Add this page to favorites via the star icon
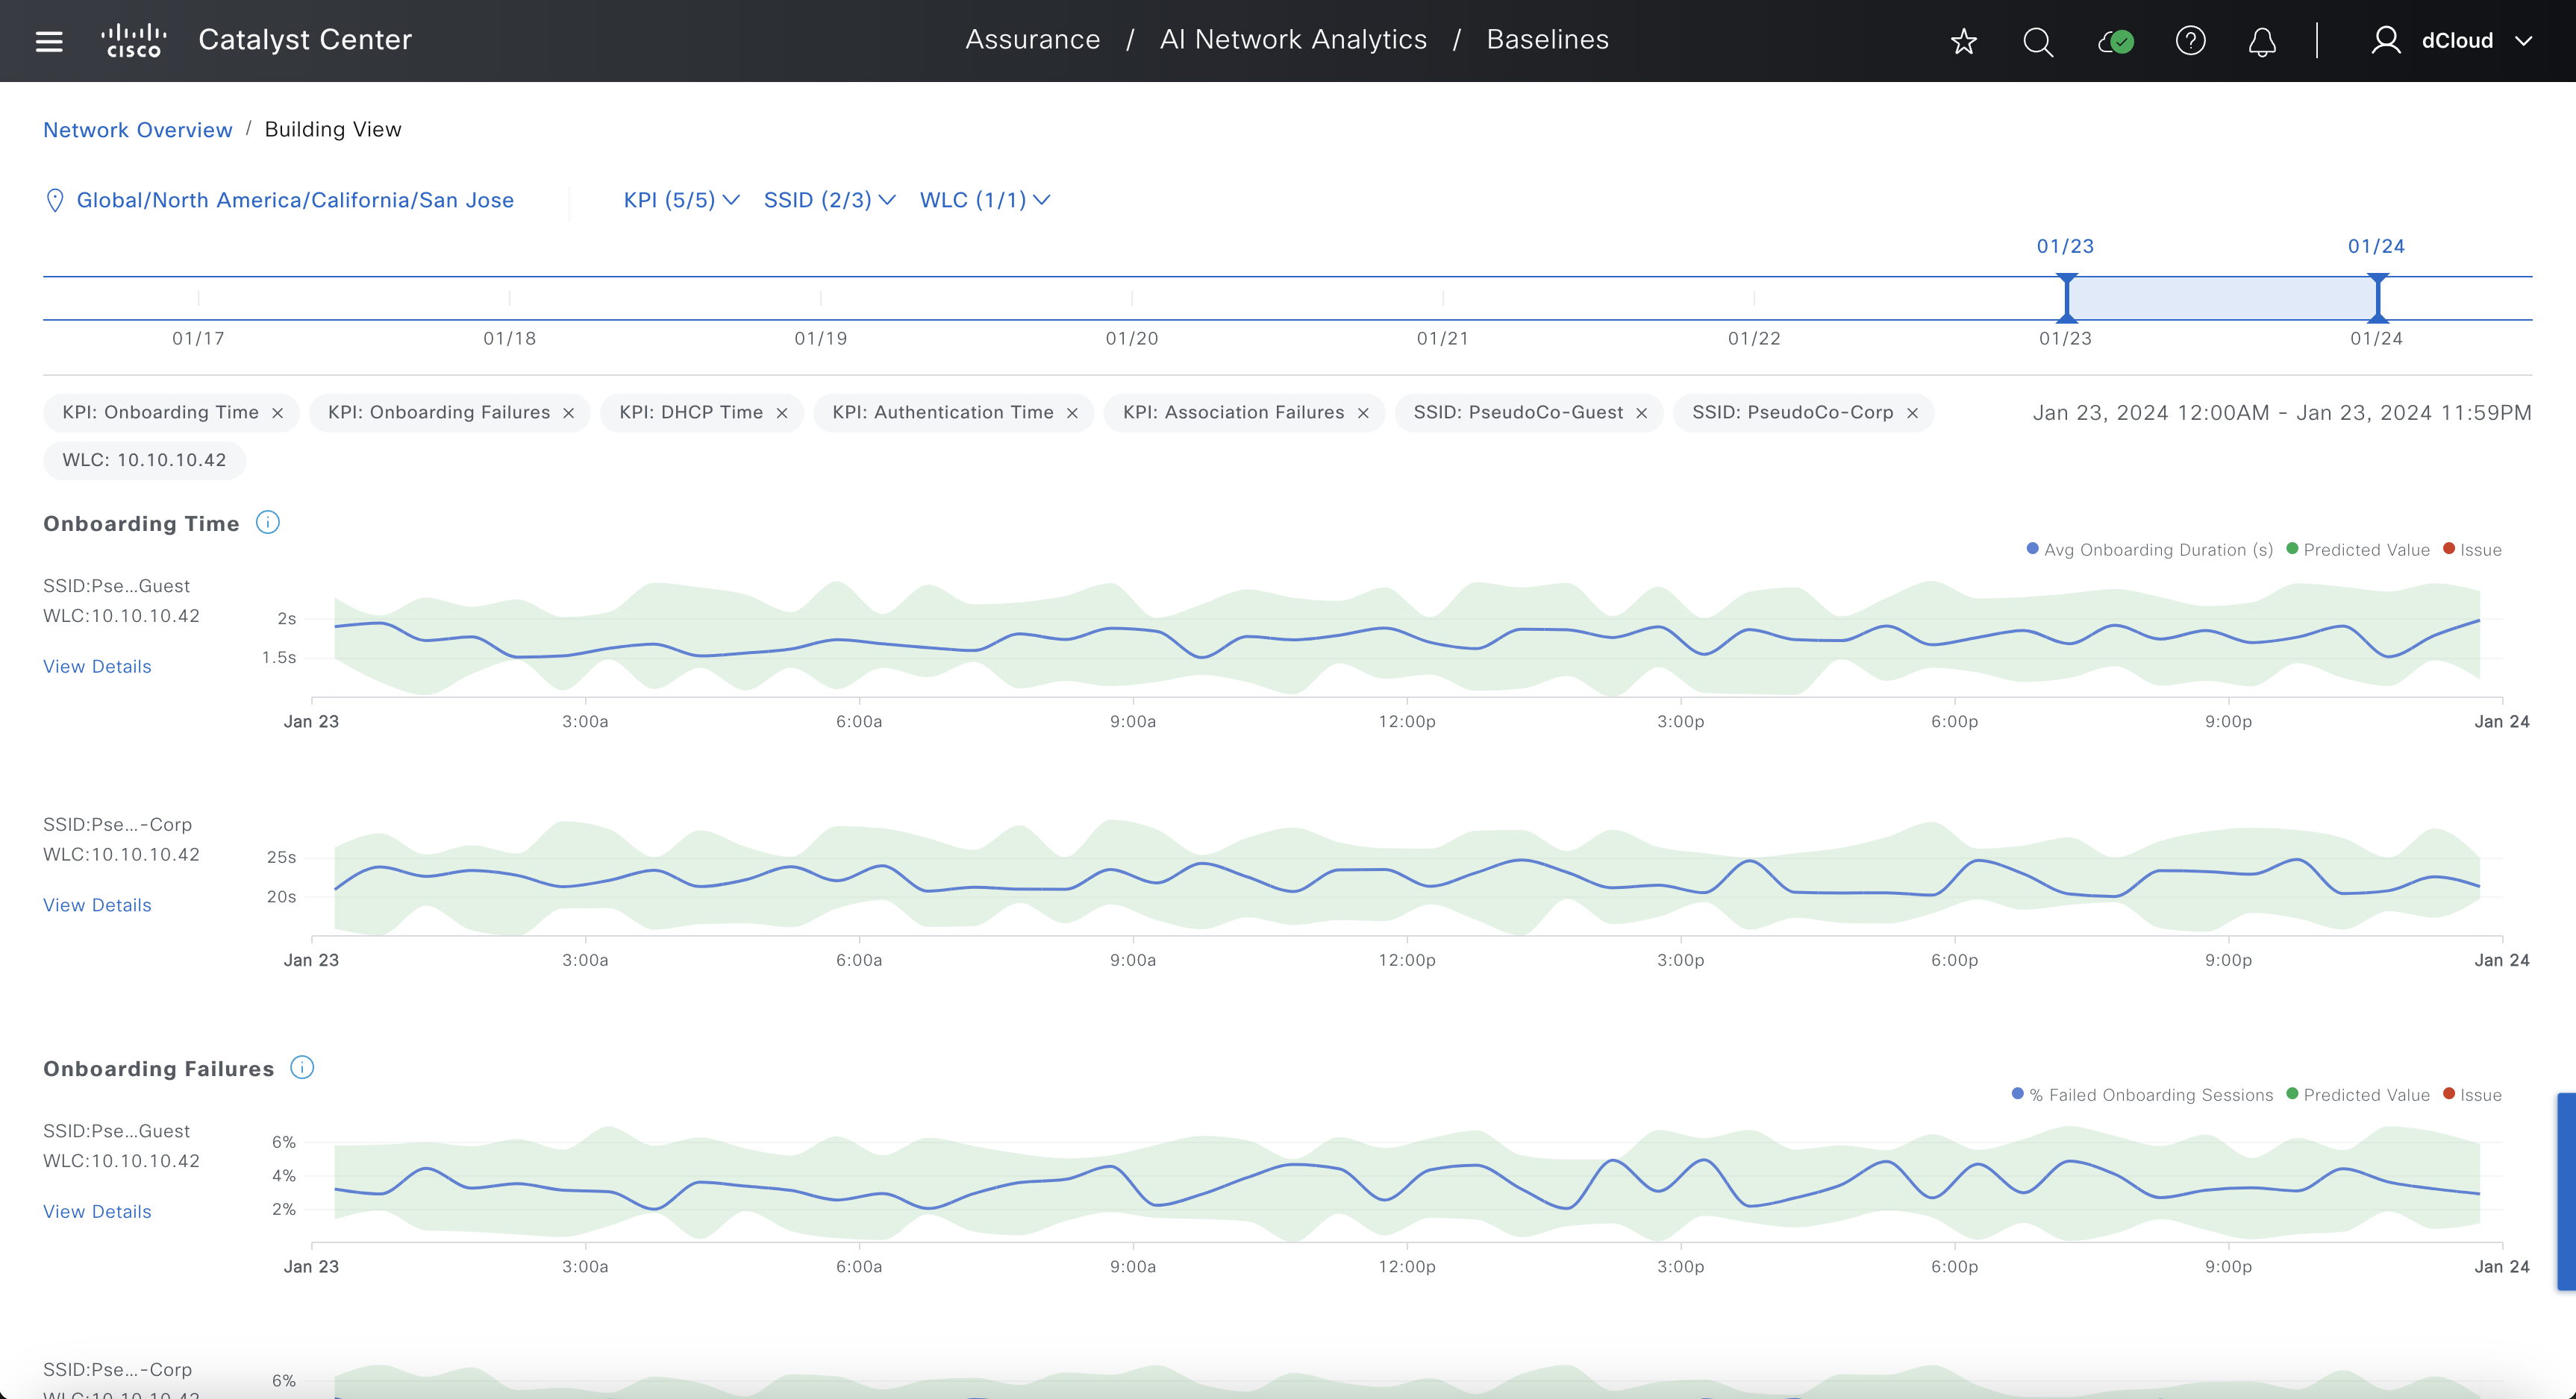Viewport: 2576px width, 1399px height. coord(1964,41)
